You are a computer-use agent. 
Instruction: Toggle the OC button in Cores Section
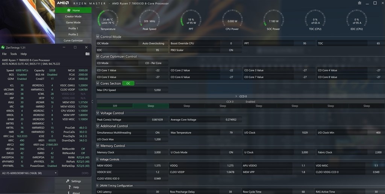[128, 84]
